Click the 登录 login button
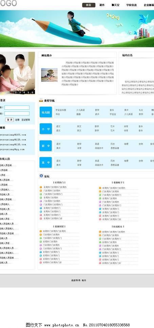The width and height of the screenshot is (154, 328). (9, 120)
